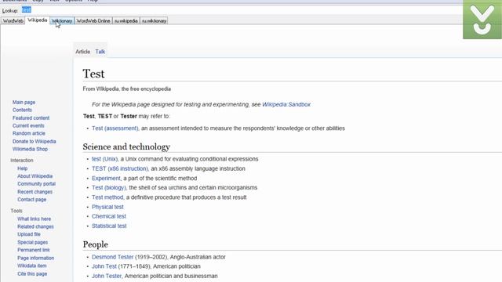Screen dimensions: 502x282
Task: Open Recent changes link
Action: (35, 192)
